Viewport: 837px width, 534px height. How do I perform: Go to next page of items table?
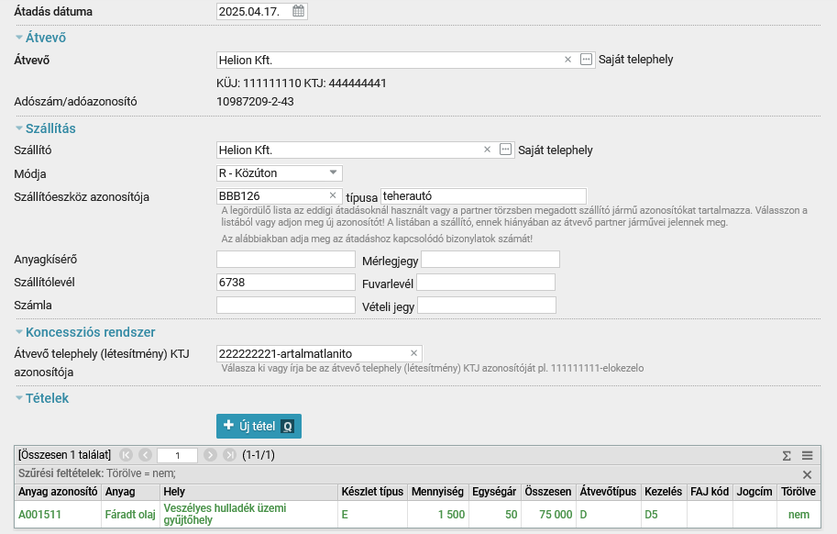coord(210,455)
